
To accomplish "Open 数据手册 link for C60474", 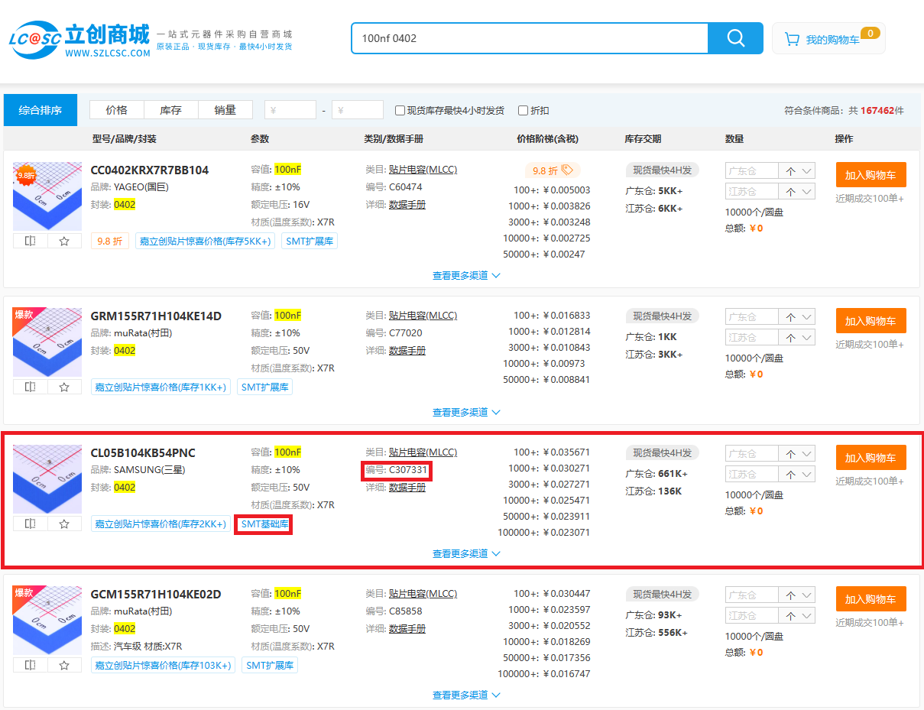I will click(x=407, y=205).
